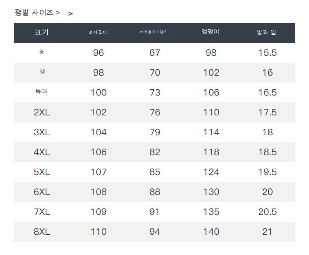Click the standalone '>' chevron beside the heading

tap(70, 14)
